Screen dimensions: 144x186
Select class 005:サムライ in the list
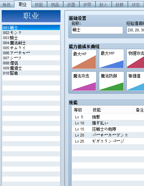(x=31, y=48)
